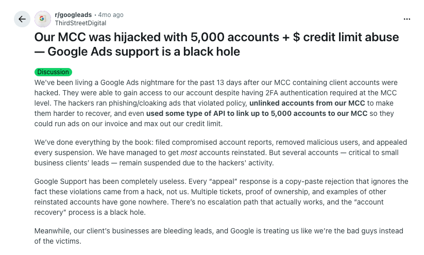Click the sentence beginning "We've been living"
This screenshot has height=255, width=424.
pyautogui.click(x=82, y=82)
